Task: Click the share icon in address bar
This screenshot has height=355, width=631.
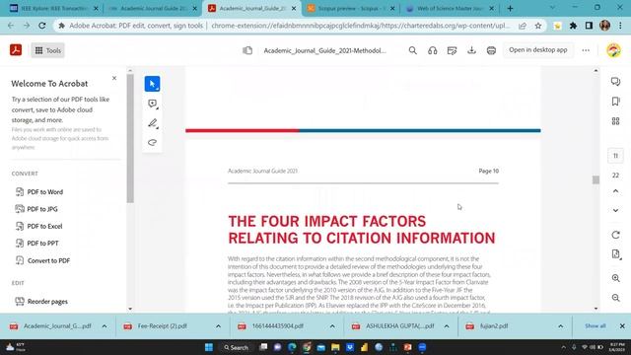Action: 523,26
